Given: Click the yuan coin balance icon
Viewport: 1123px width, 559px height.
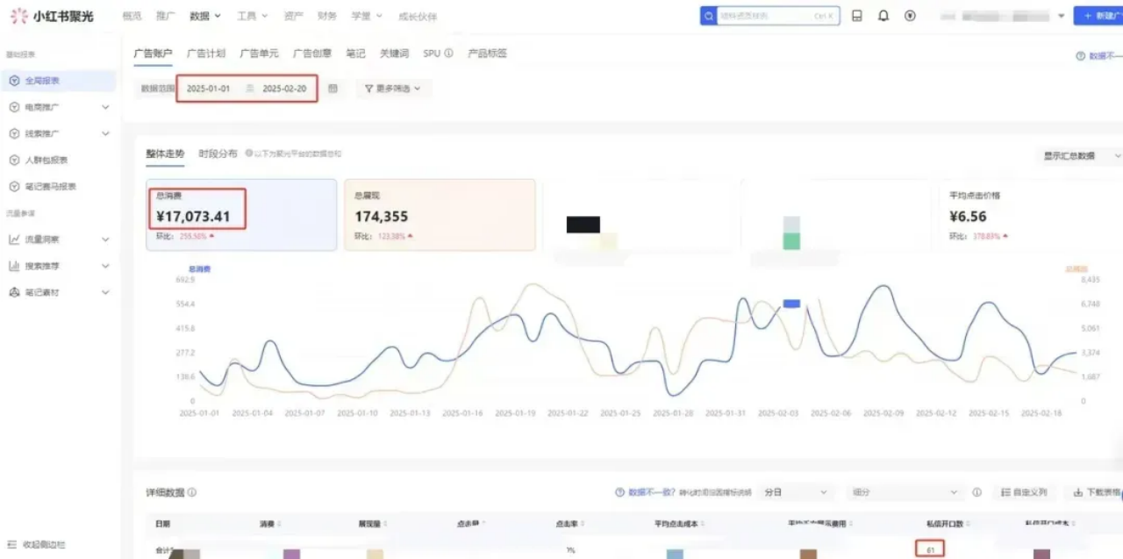Looking at the screenshot, I should pyautogui.click(x=910, y=16).
